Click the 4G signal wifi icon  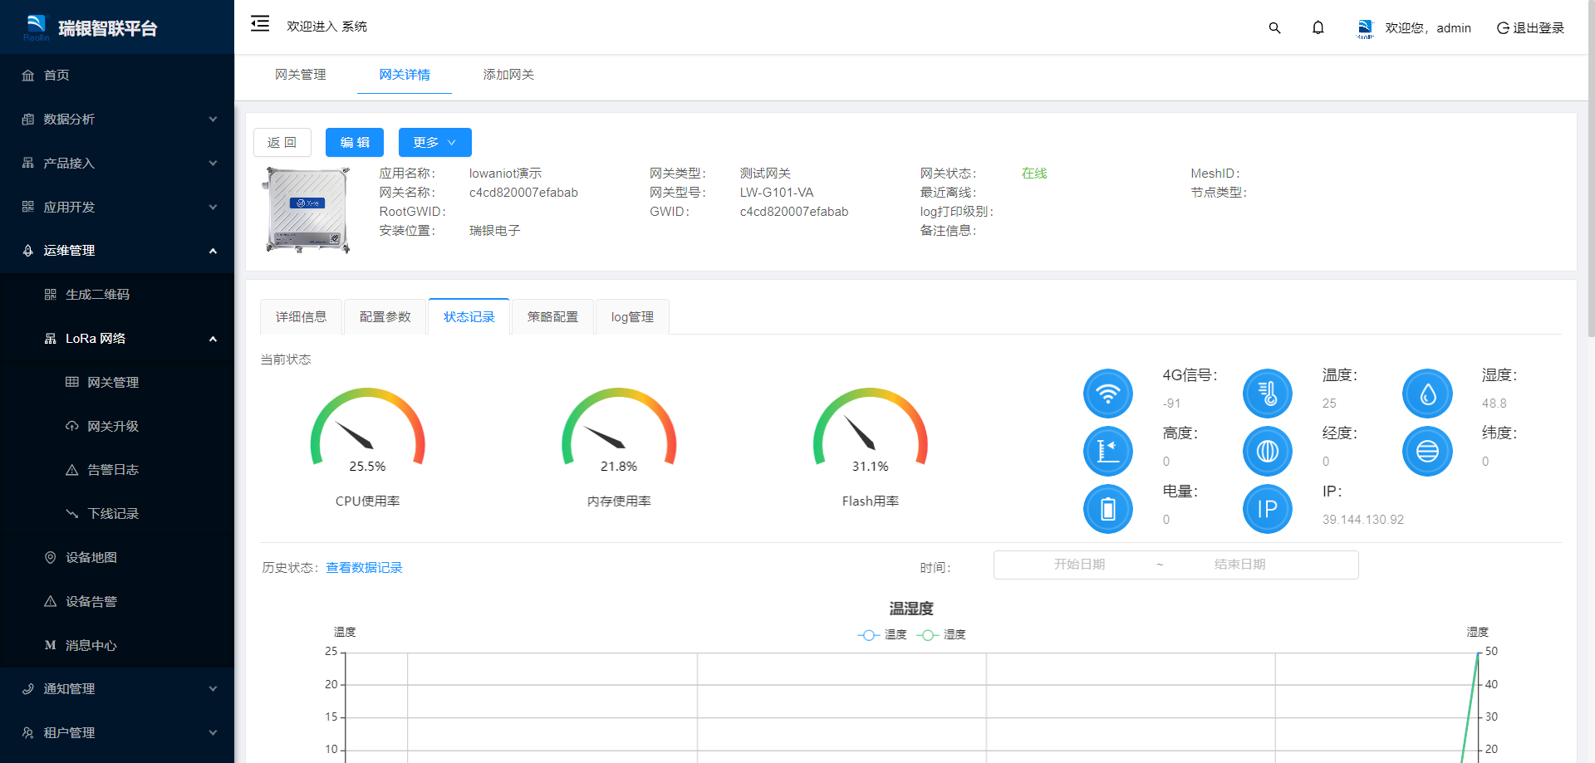1107,393
